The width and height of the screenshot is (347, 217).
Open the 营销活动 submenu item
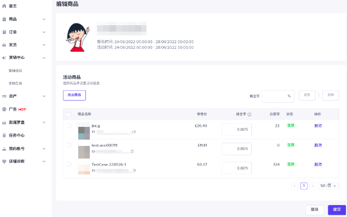(15, 71)
